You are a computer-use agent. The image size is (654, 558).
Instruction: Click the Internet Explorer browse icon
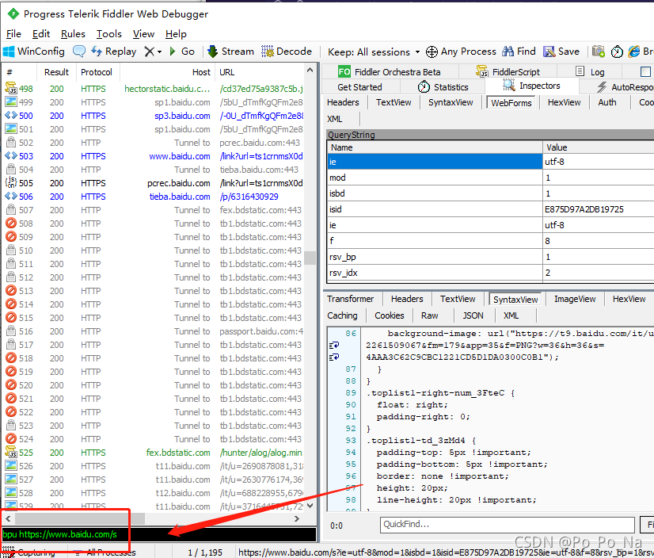[634, 52]
